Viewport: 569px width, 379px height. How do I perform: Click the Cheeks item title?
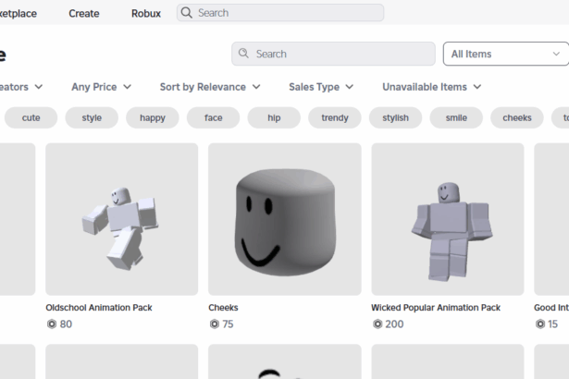223,308
